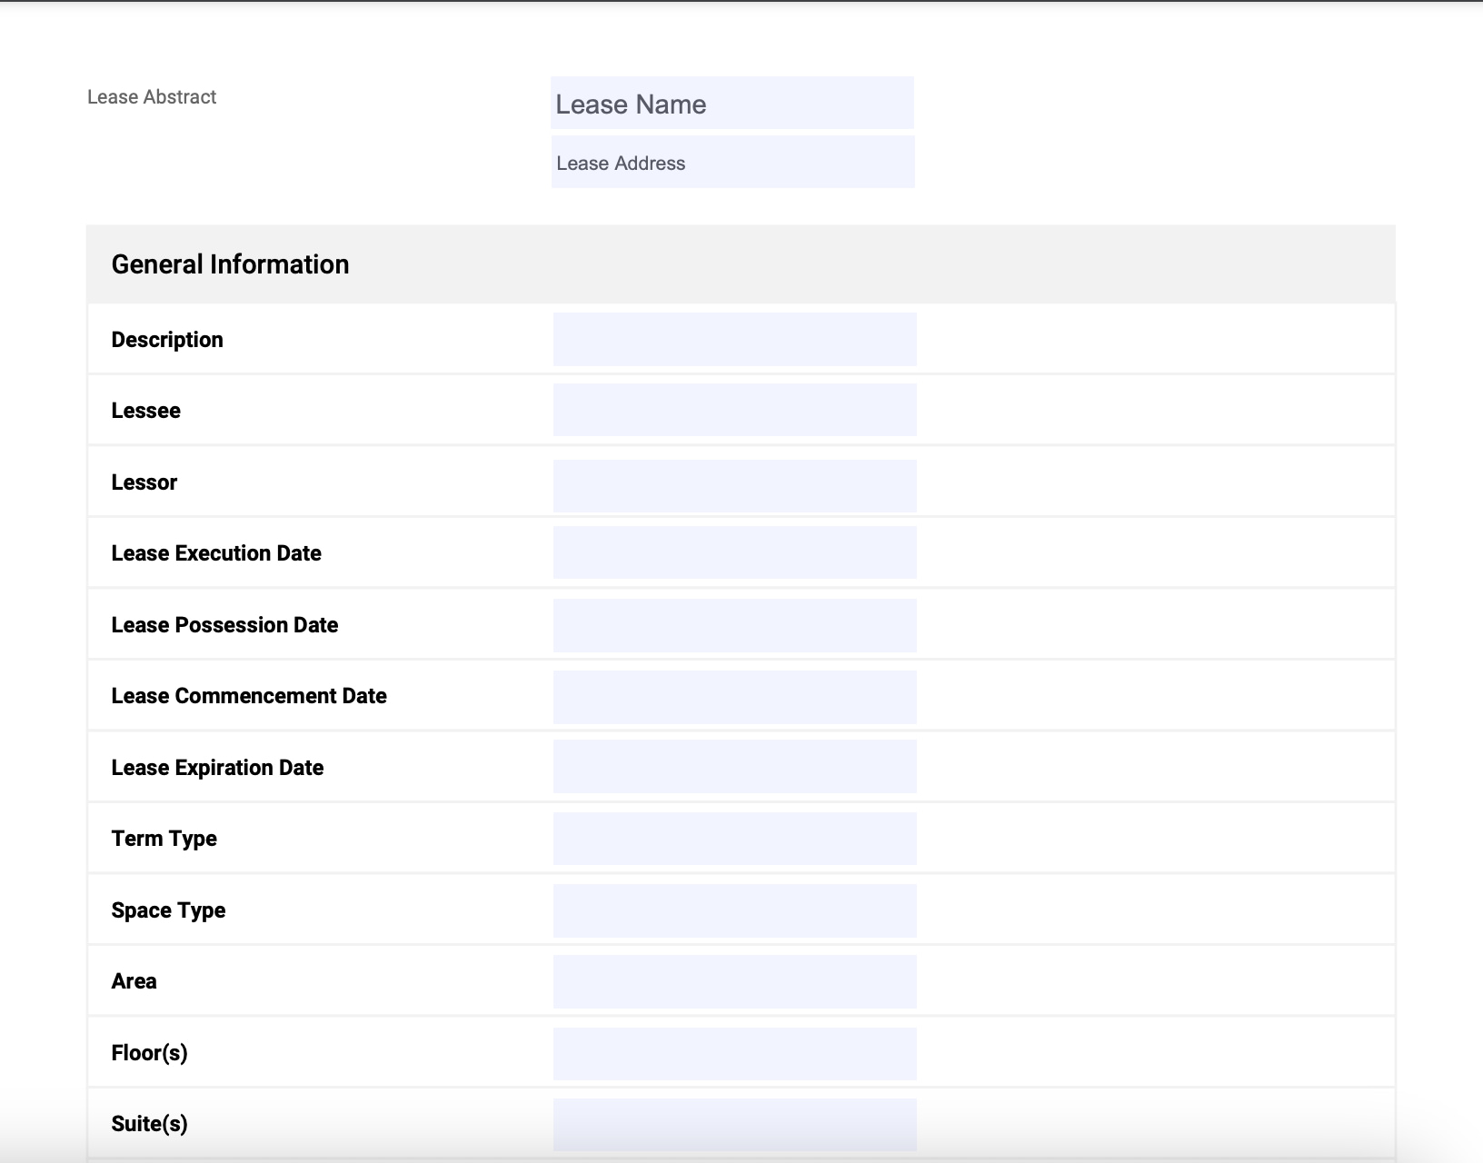The height and width of the screenshot is (1163, 1483).
Task: Focus the Suite(s) input field
Action: pos(734,1125)
